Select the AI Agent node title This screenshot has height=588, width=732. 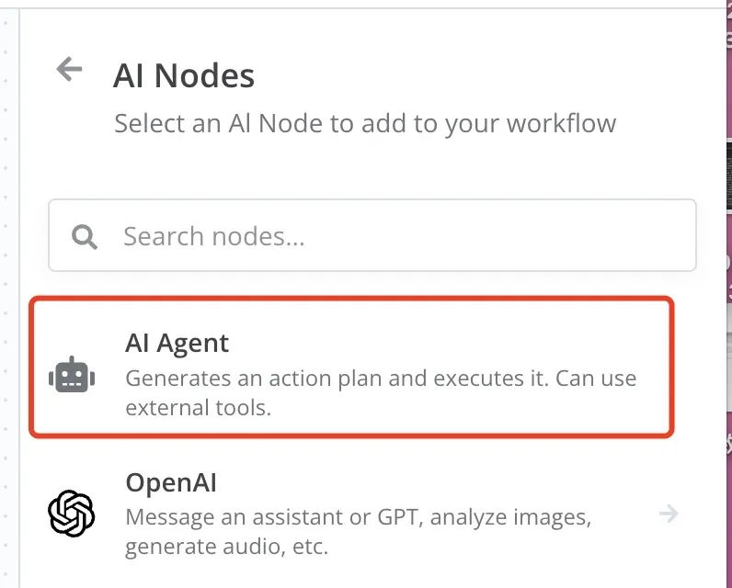(177, 344)
